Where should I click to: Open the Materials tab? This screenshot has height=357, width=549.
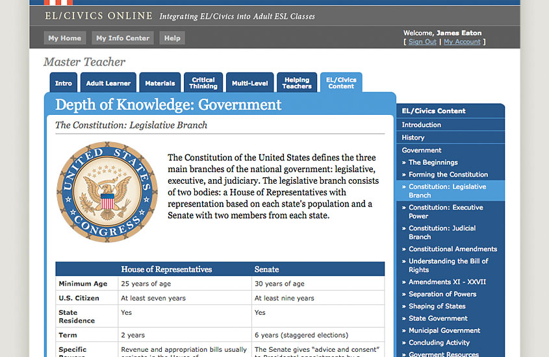160,83
